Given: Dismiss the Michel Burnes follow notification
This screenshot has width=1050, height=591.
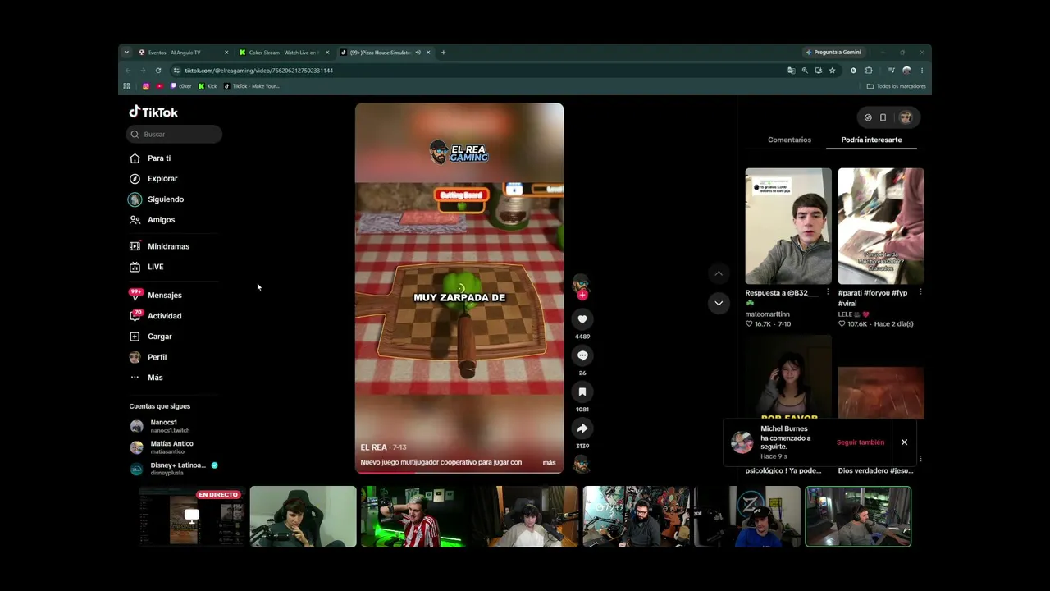Looking at the screenshot, I should [x=904, y=442].
